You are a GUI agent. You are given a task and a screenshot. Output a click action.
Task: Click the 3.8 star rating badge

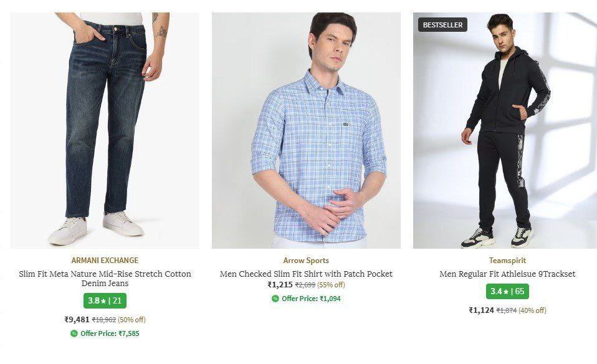click(x=105, y=300)
